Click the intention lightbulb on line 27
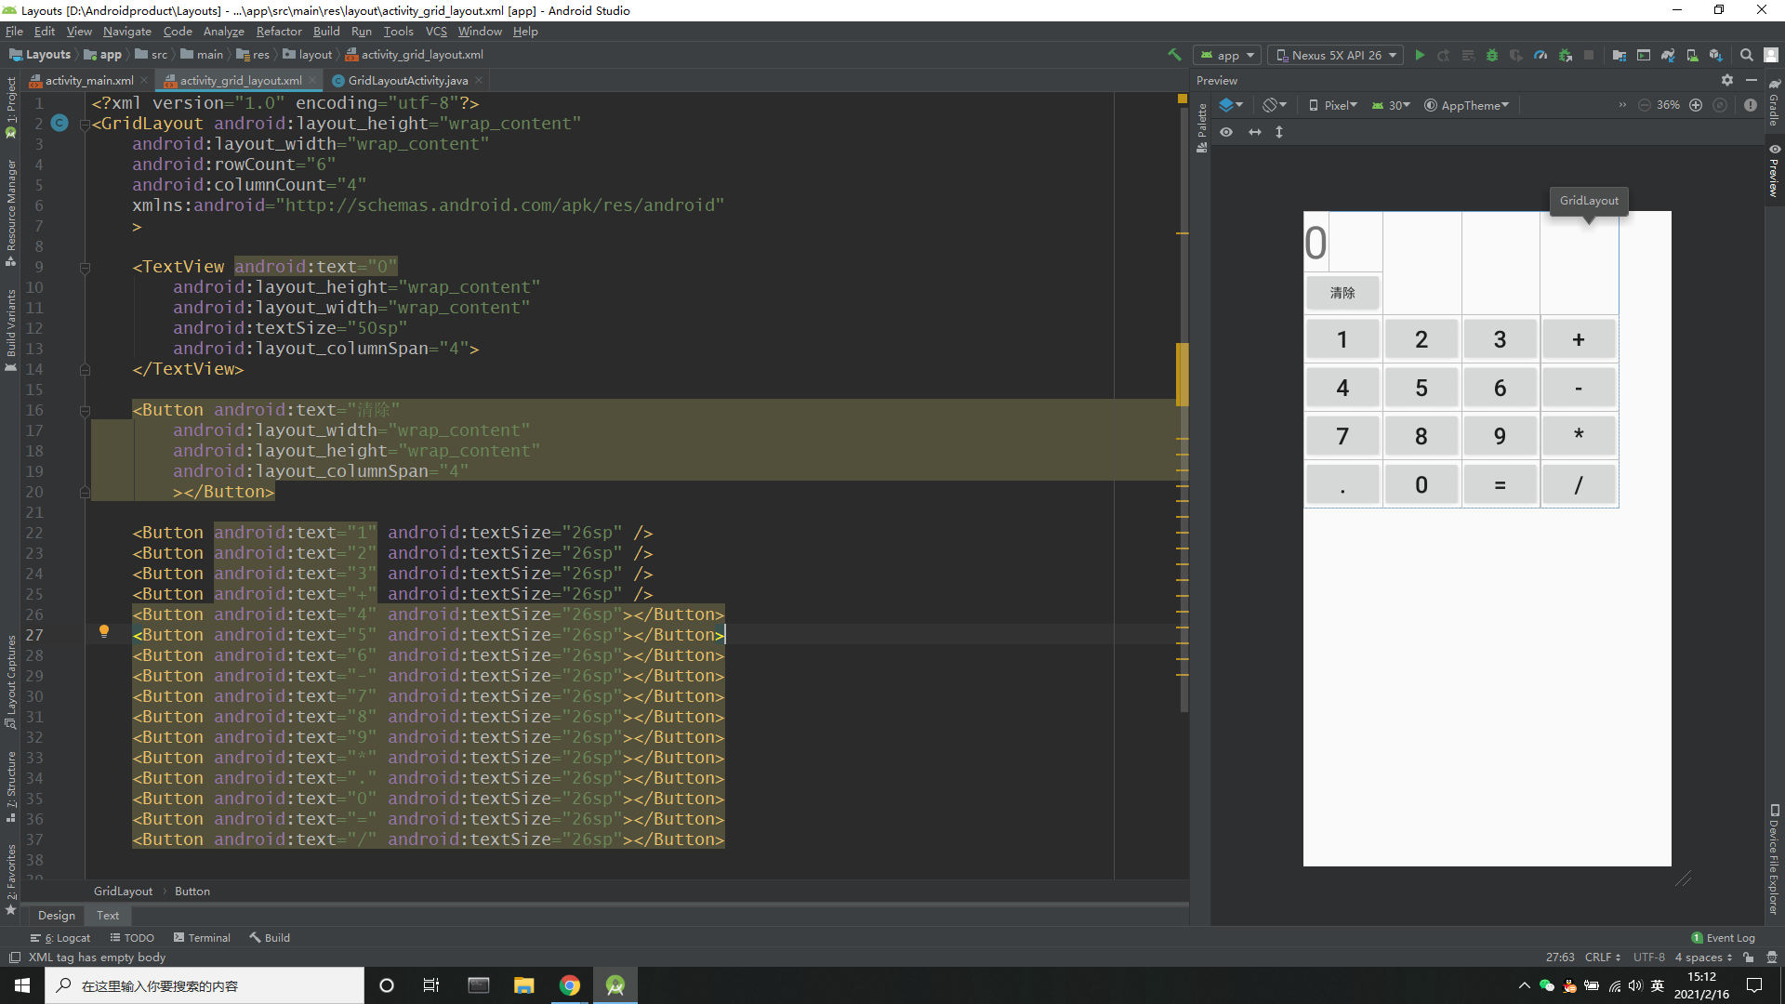The image size is (1785, 1004). (x=104, y=632)
